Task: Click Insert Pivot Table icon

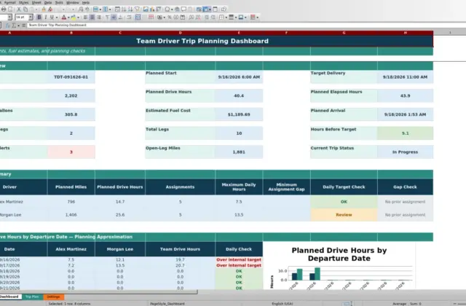Action: 159,9
